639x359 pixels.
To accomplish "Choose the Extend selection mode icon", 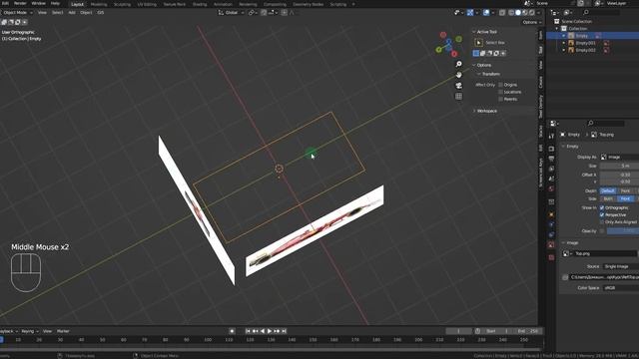I will point(483,53).
